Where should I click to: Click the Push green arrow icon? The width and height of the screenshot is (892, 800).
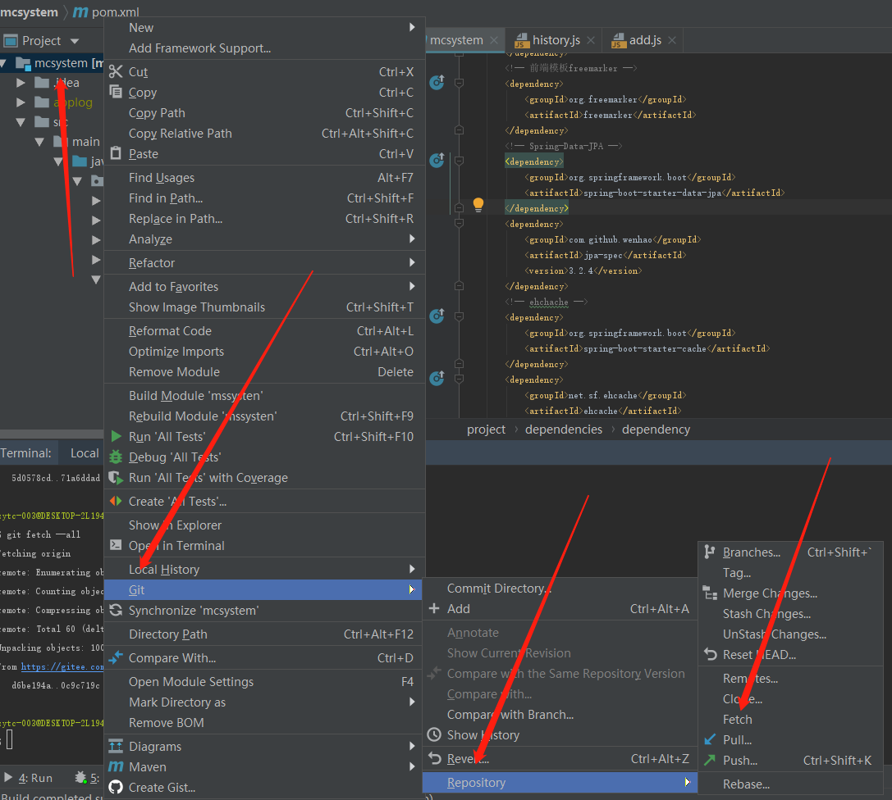click(x=710, y=760)
